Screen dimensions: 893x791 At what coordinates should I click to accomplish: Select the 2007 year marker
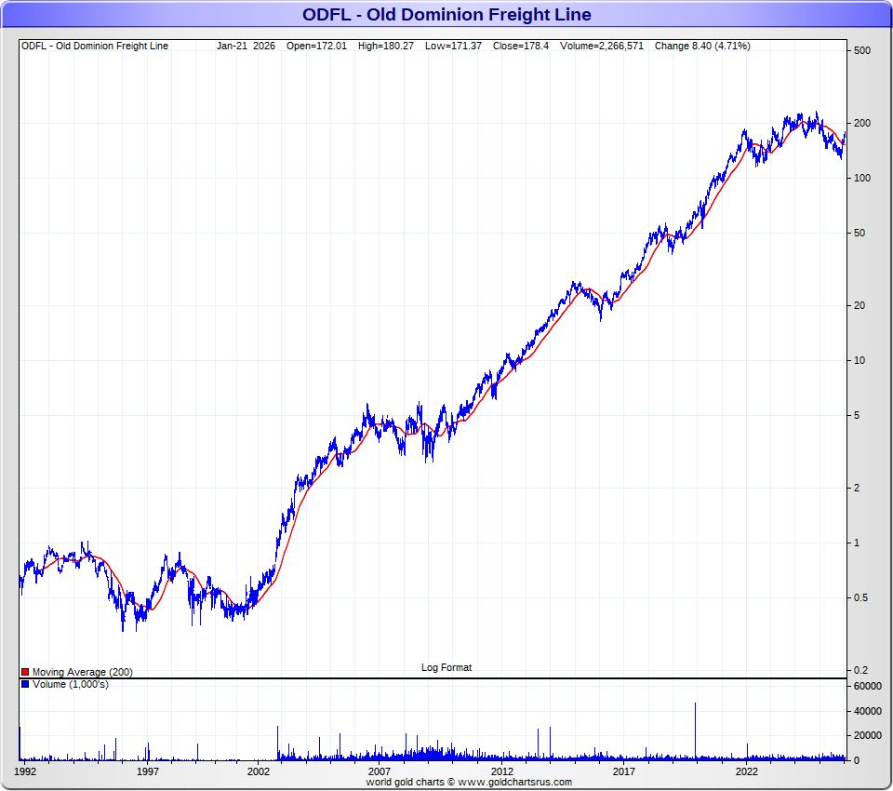pos(379,771)
